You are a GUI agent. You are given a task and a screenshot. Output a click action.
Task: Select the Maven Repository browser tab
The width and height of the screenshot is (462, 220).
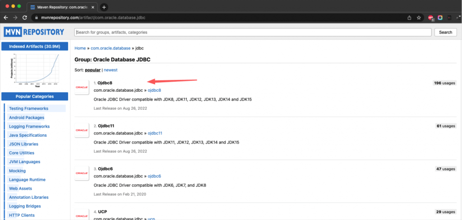click(62, 7)
